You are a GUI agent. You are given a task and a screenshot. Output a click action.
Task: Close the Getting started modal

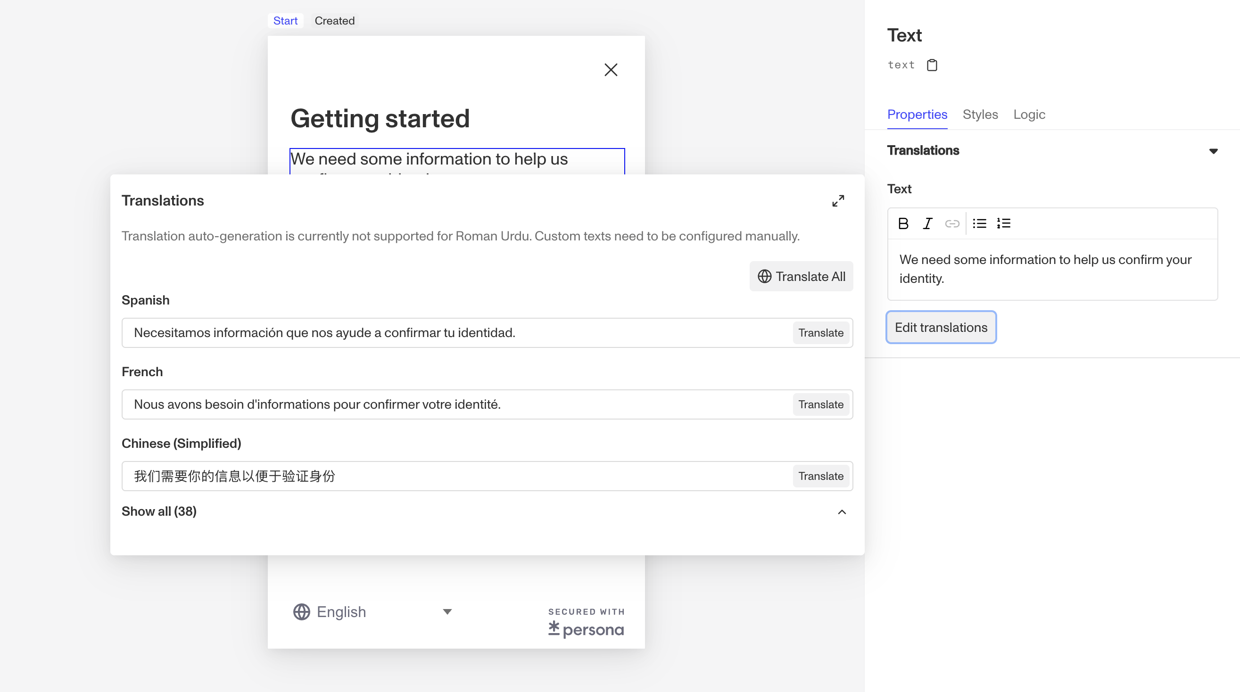tap(611, 69)
